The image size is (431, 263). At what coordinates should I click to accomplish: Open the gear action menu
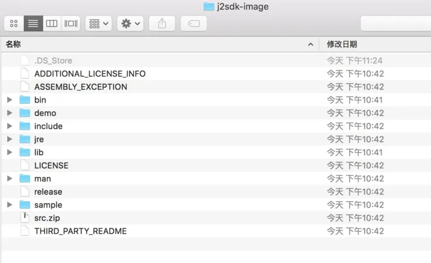[130, 24]
